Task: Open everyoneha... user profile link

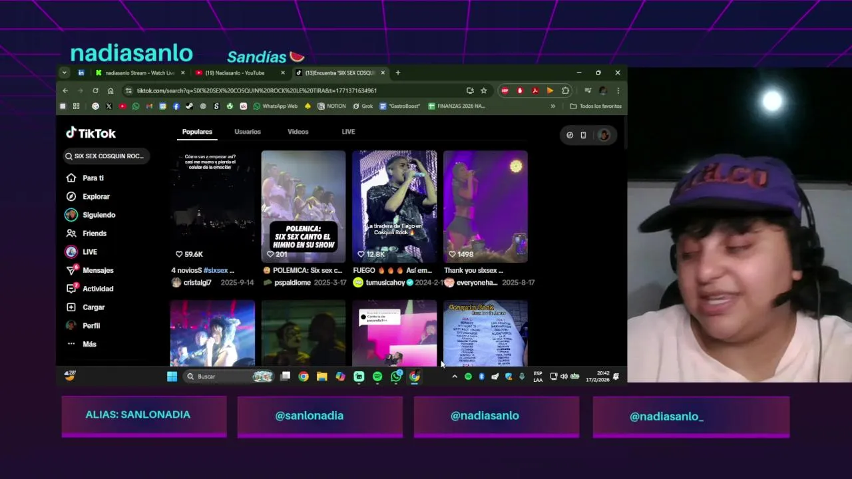Action: 477,283
